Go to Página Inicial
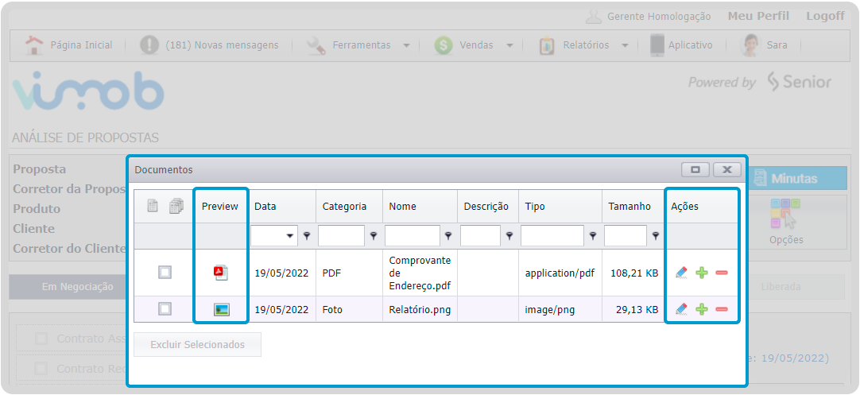 pyautogui.click(x=81, y=45)
